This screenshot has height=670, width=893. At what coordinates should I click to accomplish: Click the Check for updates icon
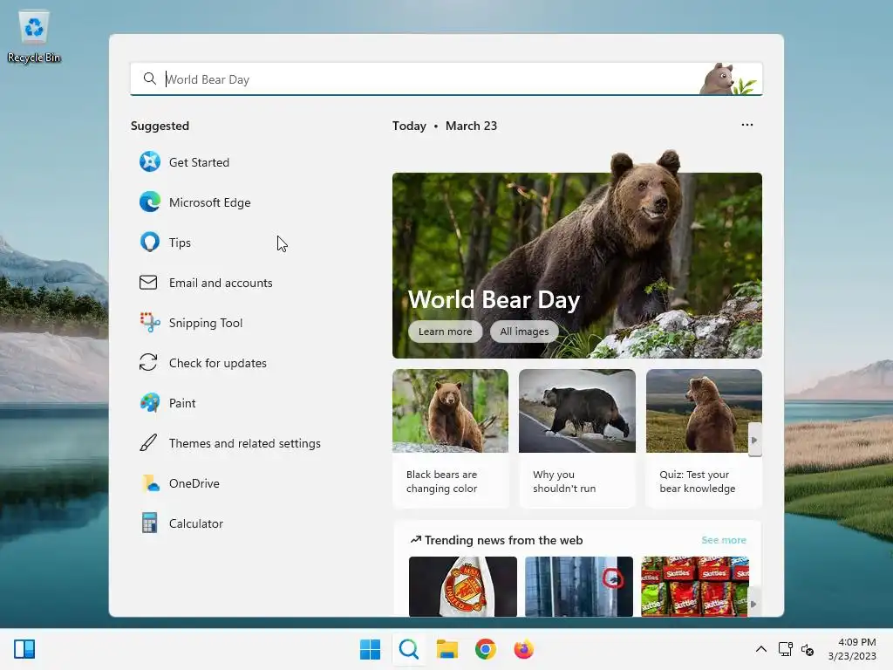148,362
